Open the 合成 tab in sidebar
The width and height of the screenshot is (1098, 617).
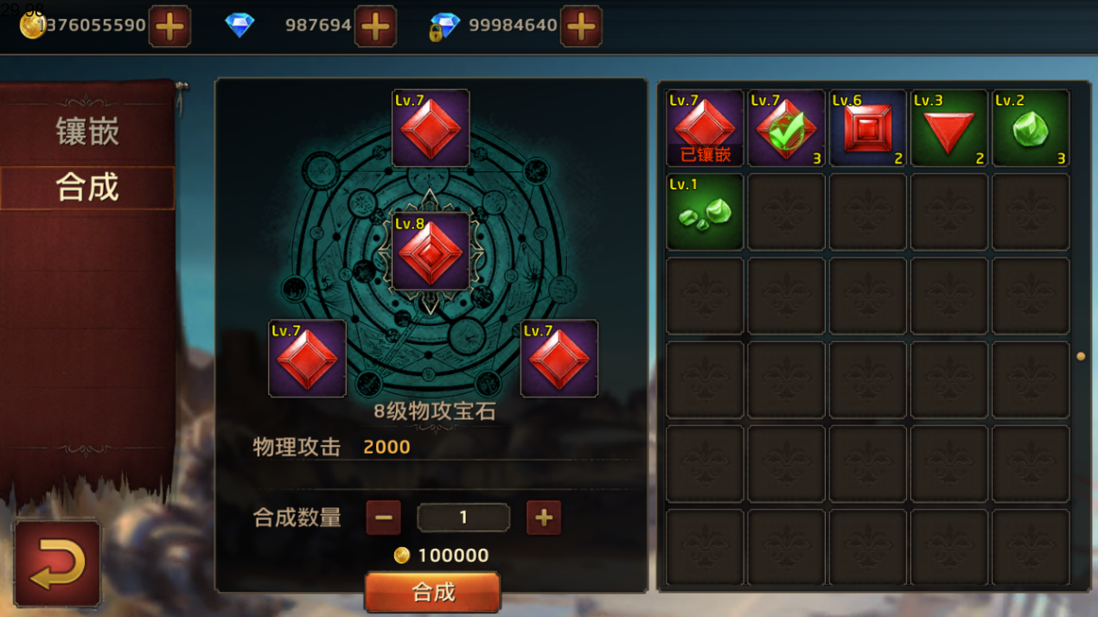pos(87,188)
